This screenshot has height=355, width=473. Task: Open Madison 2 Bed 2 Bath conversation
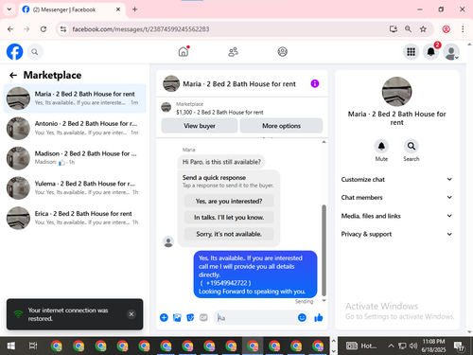[x=75, y=158]
